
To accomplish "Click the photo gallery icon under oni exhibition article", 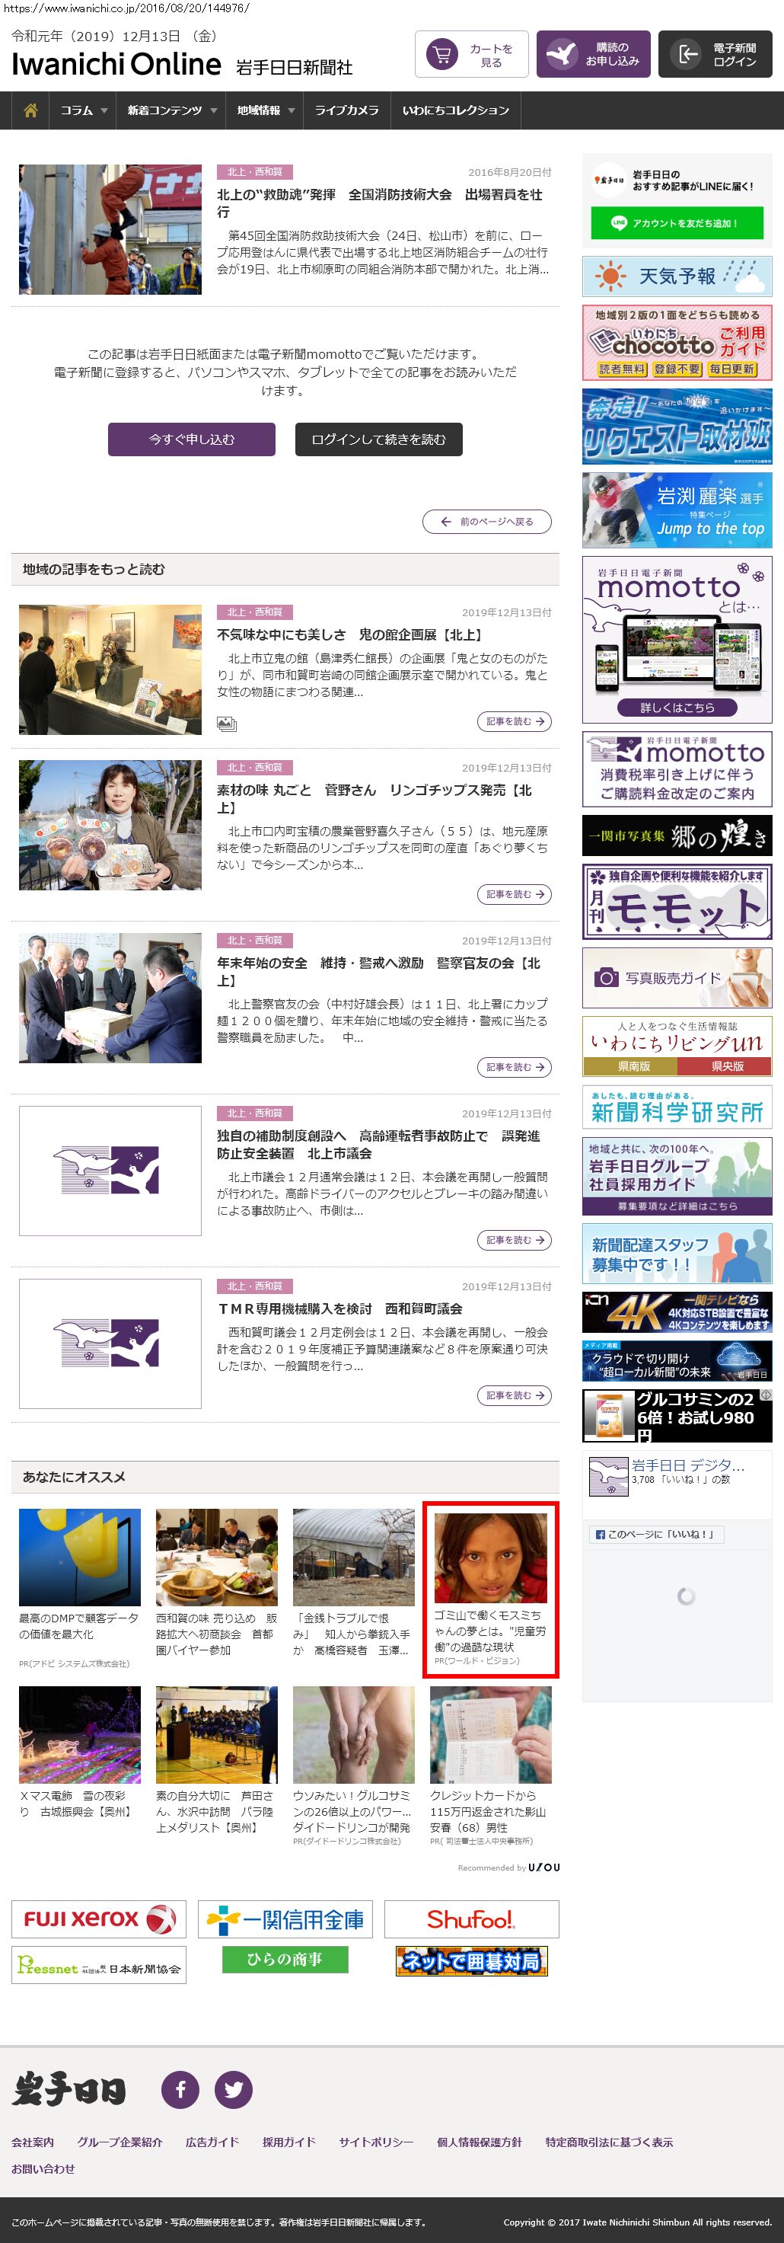I will pos(226,723).
